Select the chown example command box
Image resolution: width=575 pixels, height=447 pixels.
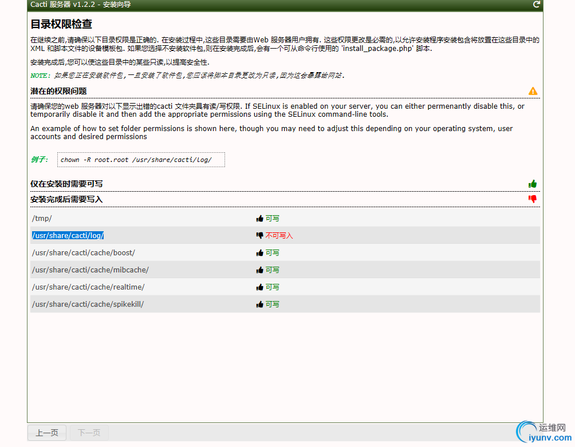[x=141, y=160]
